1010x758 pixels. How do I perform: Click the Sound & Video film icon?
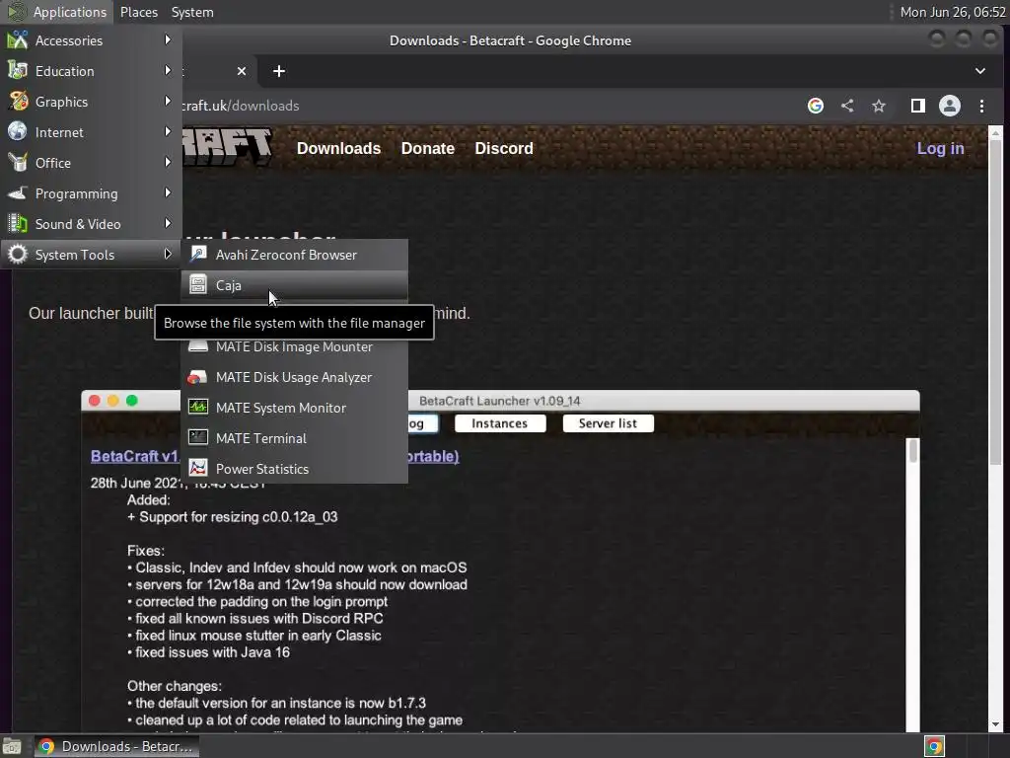pos(18,224)
